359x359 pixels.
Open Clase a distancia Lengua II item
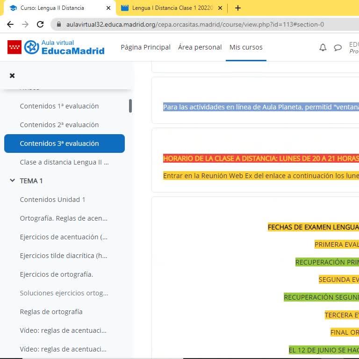click(65, 162)
